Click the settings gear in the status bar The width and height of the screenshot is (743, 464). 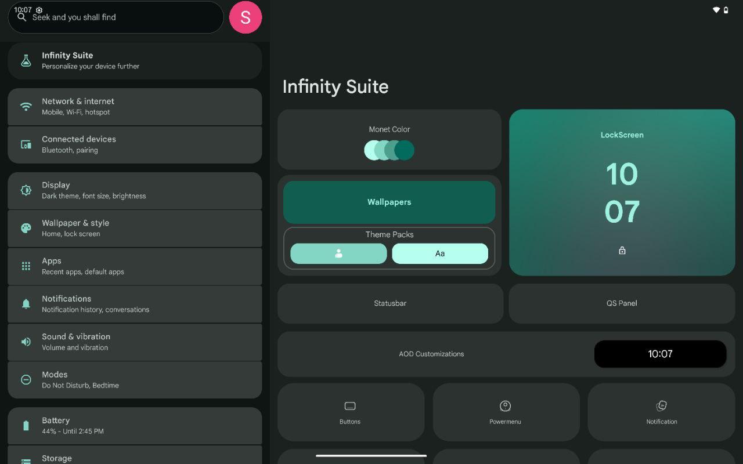coord(39,10)
